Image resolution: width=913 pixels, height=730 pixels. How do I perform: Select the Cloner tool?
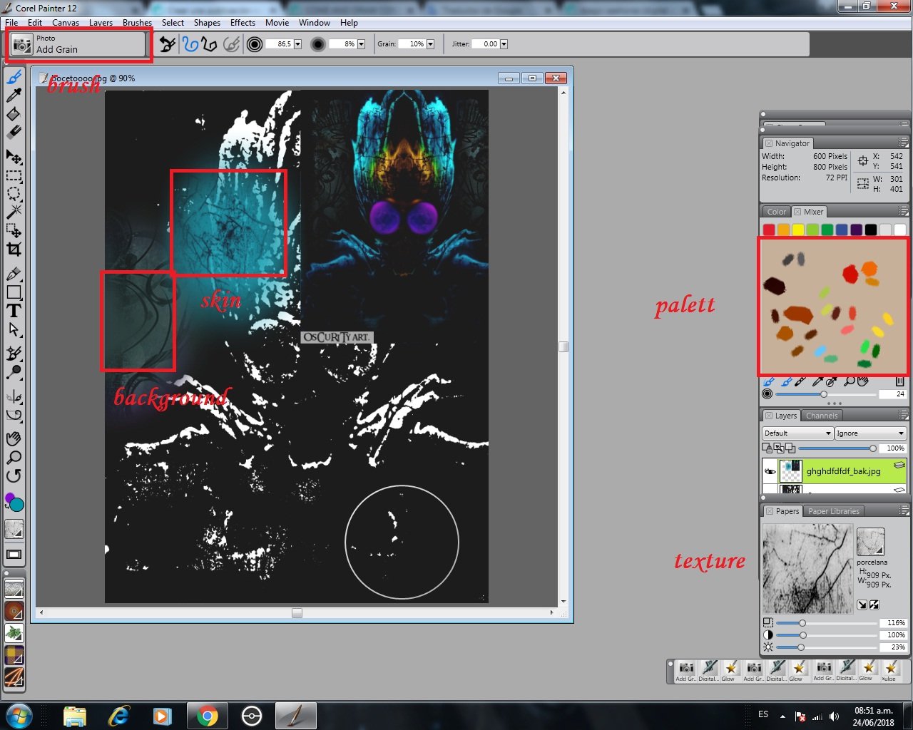pyautogui.click(x=14, y=354)
